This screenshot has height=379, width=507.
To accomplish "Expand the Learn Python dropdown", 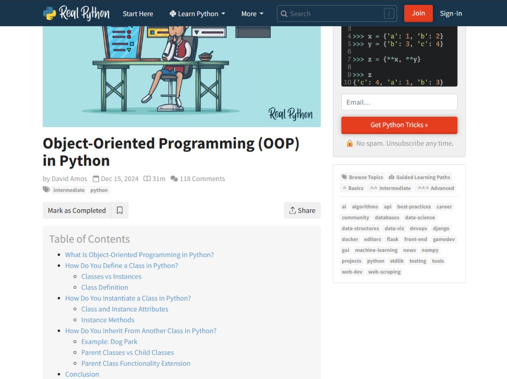I will pos(197,14).
